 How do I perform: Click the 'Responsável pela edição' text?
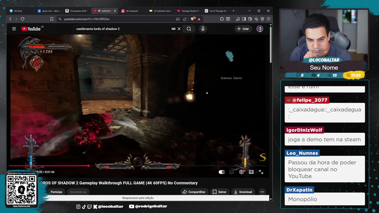coord(138,198)
